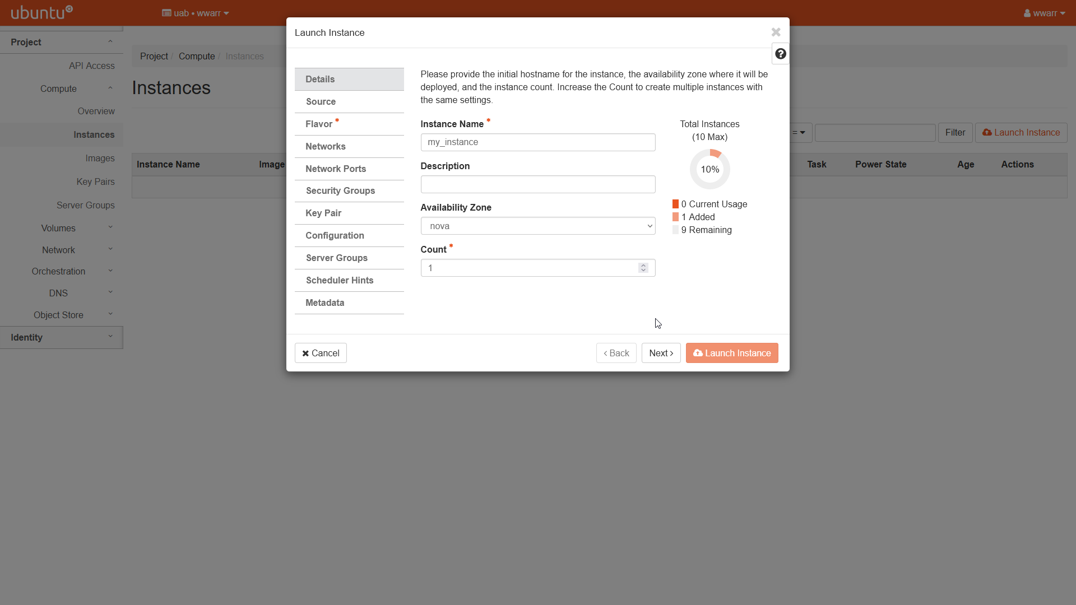This screenshot has width=1076, height=605.
Task: Open the Availability Zone nova dropdown
Action: pyautogui.click(x=538, y=226)
